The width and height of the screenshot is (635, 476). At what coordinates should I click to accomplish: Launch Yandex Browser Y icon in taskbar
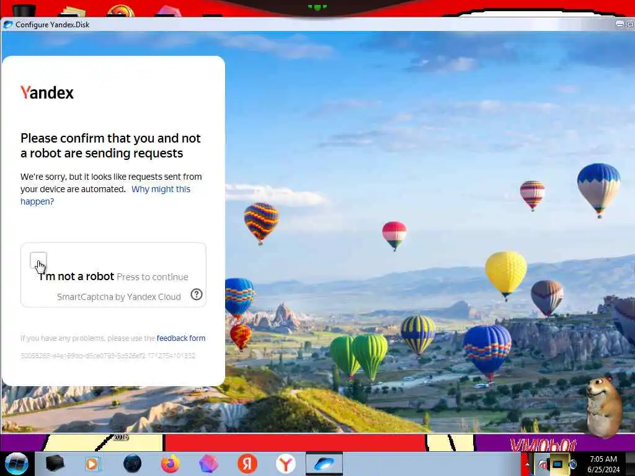[x=285, y=464]
